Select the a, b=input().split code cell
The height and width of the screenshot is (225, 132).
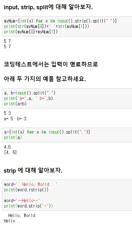point(67,98)
